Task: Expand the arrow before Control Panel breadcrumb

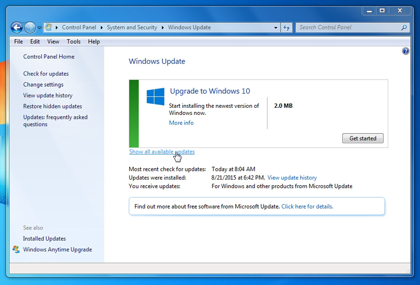Action: [x=57, y=27]
